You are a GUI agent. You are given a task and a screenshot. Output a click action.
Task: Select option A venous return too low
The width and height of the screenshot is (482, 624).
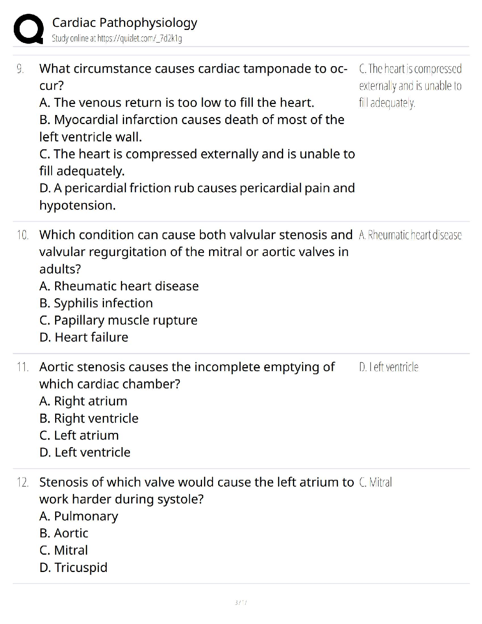click(x=176, y=103)
